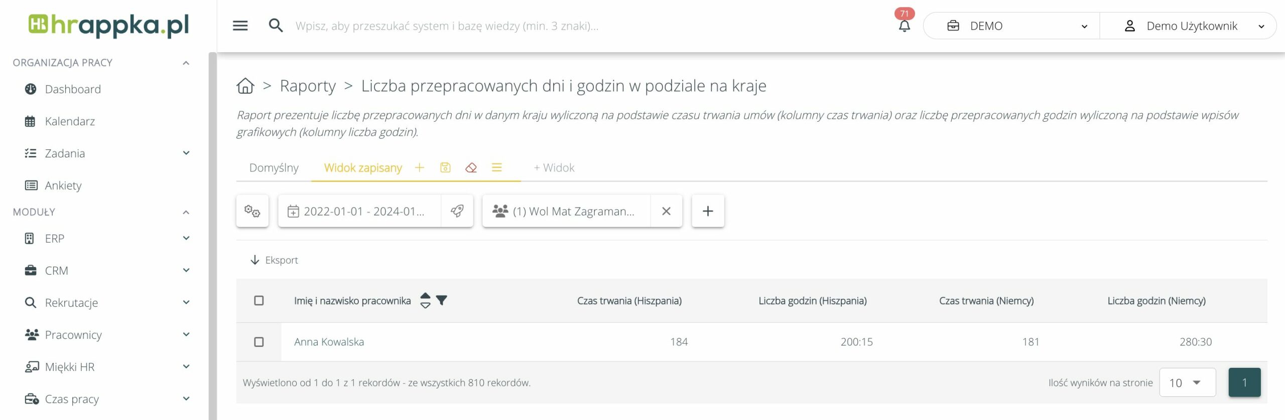This screenshot has width=1285, height=420.
Task: Click the Eksport button
Action: 274,260
